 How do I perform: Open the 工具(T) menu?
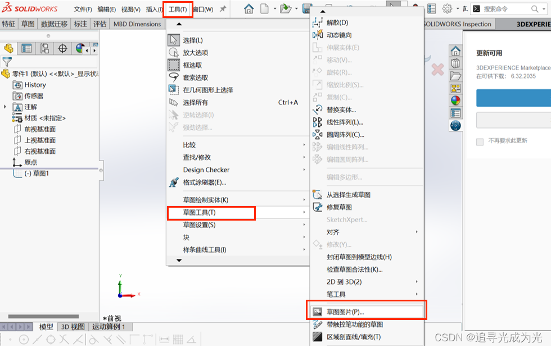pos(178,10)
